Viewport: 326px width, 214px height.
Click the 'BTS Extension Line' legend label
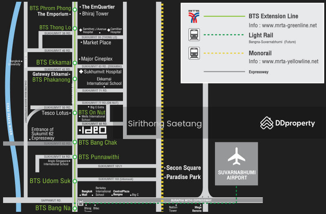(273, 16)
